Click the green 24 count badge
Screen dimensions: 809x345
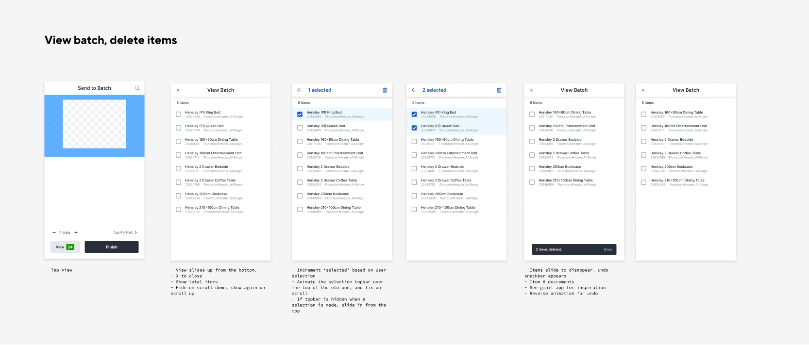coord(70,247)
